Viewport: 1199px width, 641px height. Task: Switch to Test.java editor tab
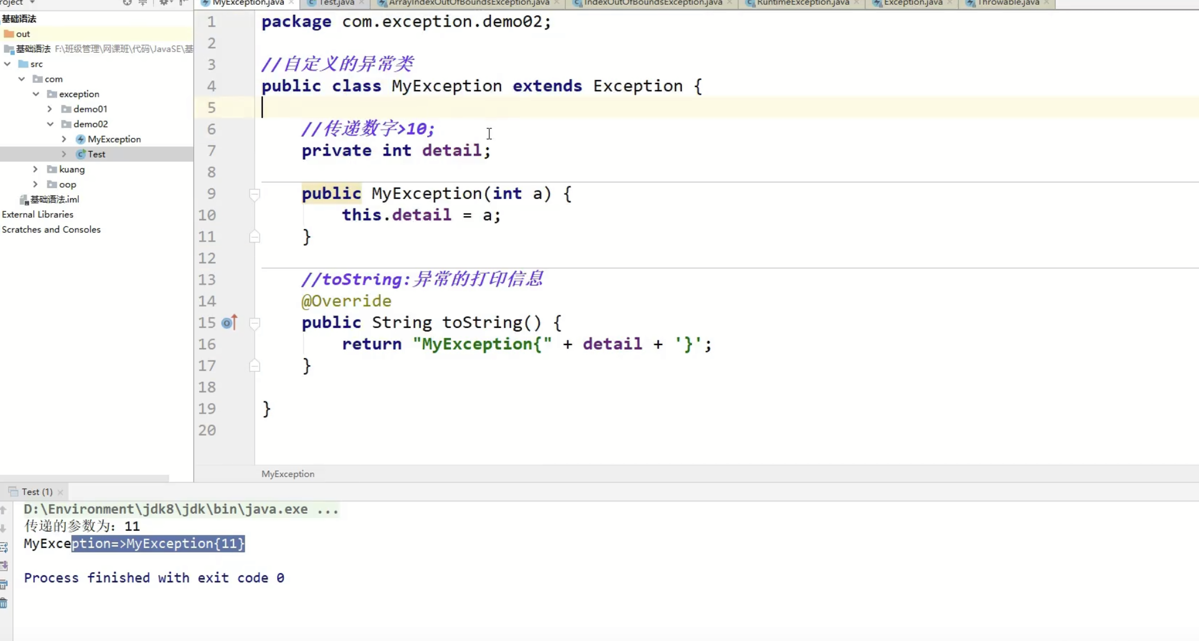tap(335, 3)
